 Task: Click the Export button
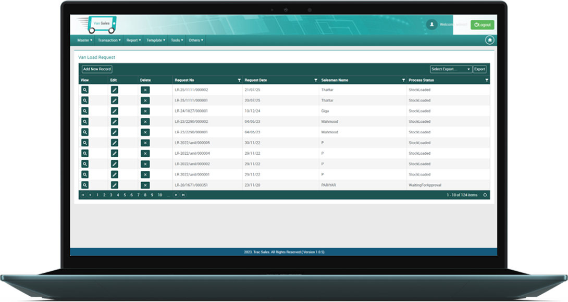[479, 69]
